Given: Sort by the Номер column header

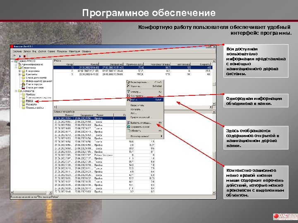Looking at the screenshot, I should [x=63, y=64].
